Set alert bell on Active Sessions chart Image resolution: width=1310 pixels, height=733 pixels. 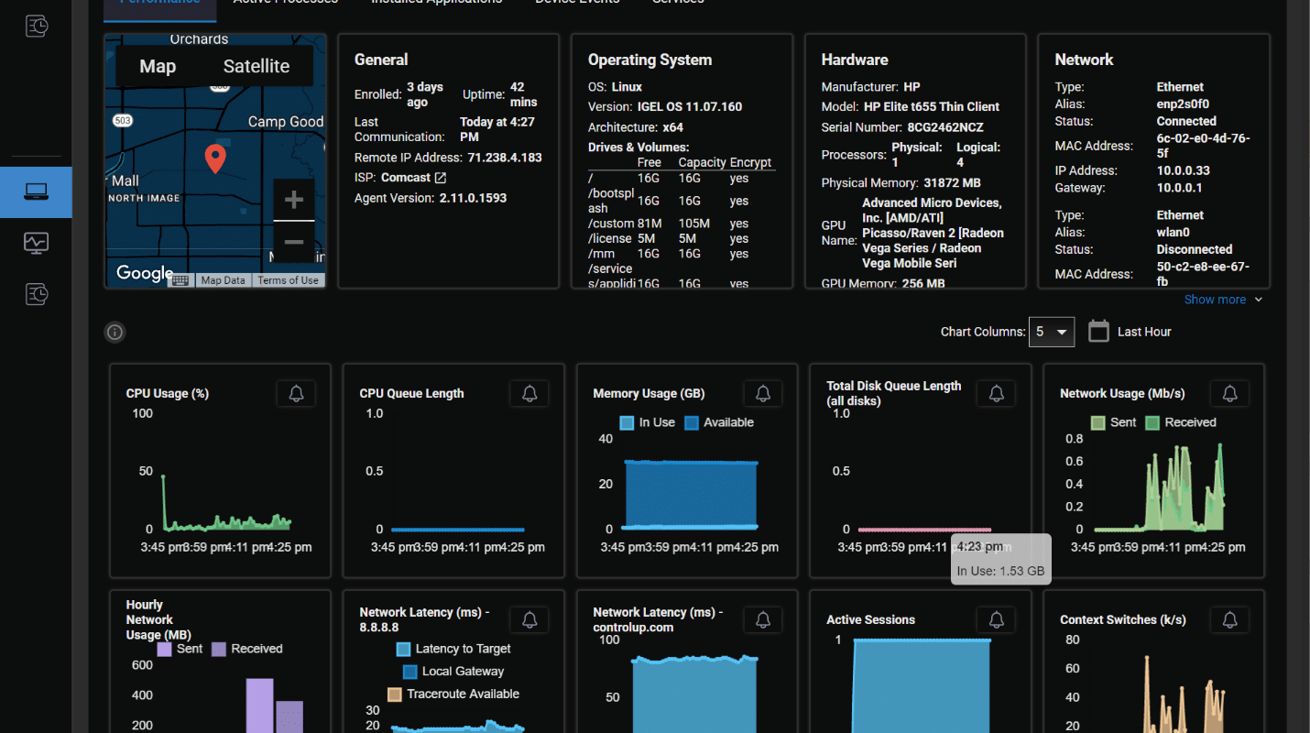[997, 619]
